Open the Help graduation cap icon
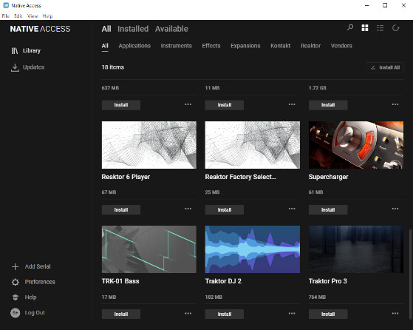This screenshot has width=413, height=330. (x=16, y=297)
